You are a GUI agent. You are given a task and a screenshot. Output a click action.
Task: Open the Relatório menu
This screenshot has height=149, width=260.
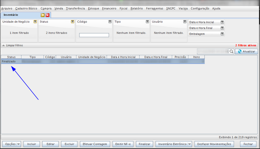click(137, 8)
